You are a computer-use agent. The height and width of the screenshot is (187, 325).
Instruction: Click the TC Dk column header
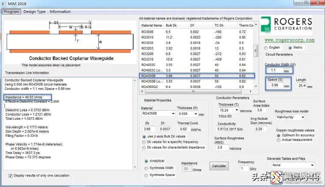pos(225,25)
